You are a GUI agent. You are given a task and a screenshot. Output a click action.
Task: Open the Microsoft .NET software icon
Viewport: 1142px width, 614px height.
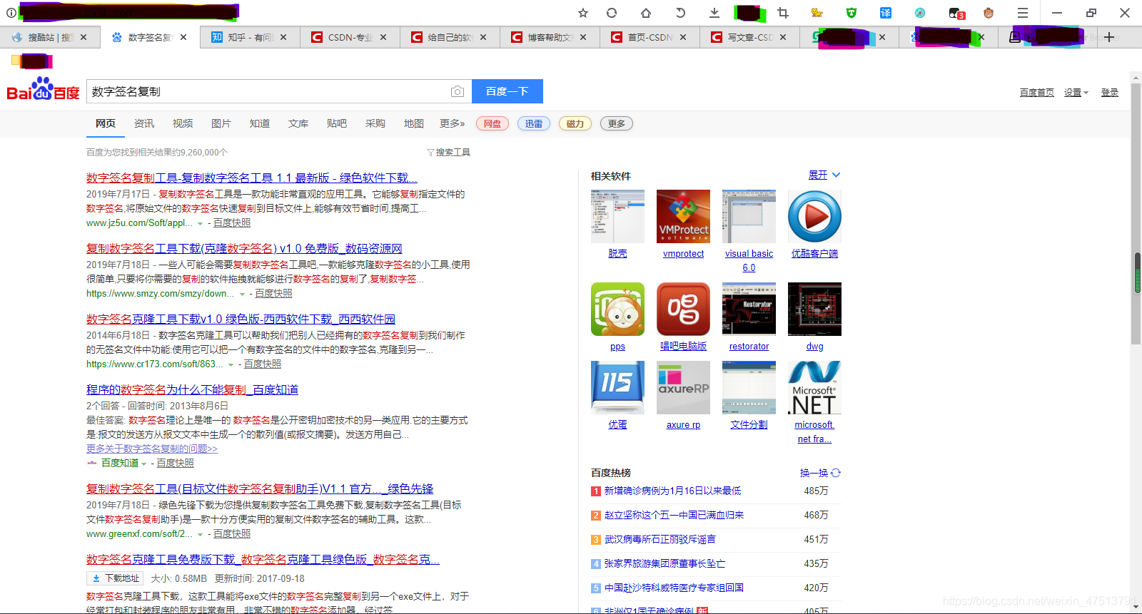[814, 387]
